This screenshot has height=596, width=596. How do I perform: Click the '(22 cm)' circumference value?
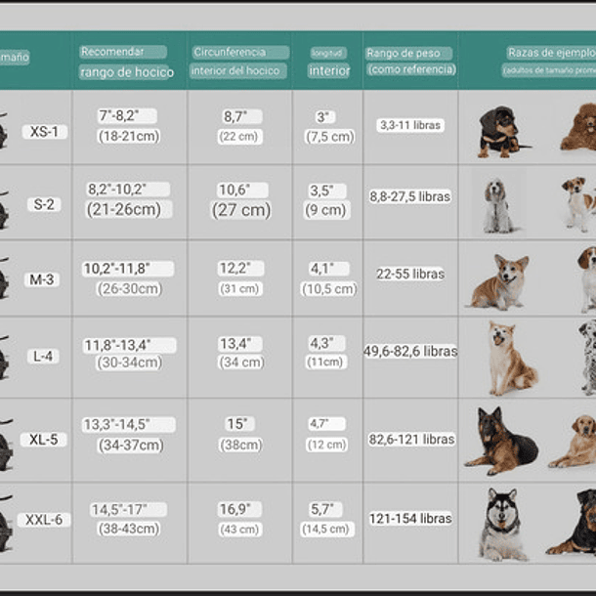coord(238,136)
